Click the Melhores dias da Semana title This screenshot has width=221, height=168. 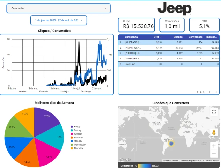[54, 103]
